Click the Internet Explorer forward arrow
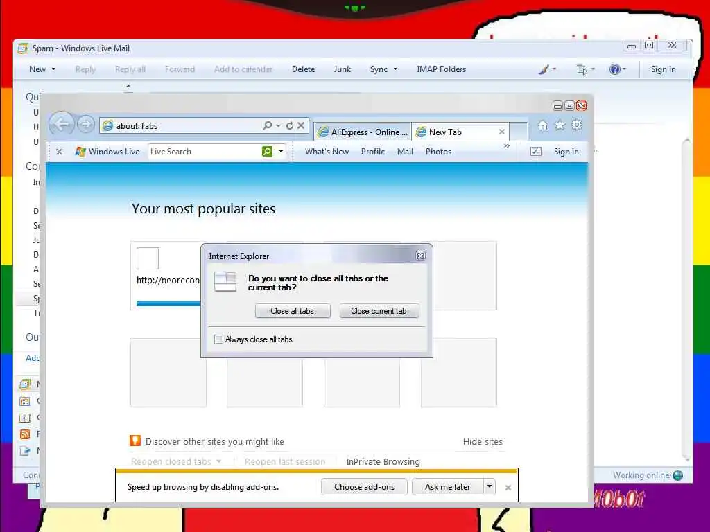The width and height of the screenshot is (710, 532). click(x=85, y=124)
